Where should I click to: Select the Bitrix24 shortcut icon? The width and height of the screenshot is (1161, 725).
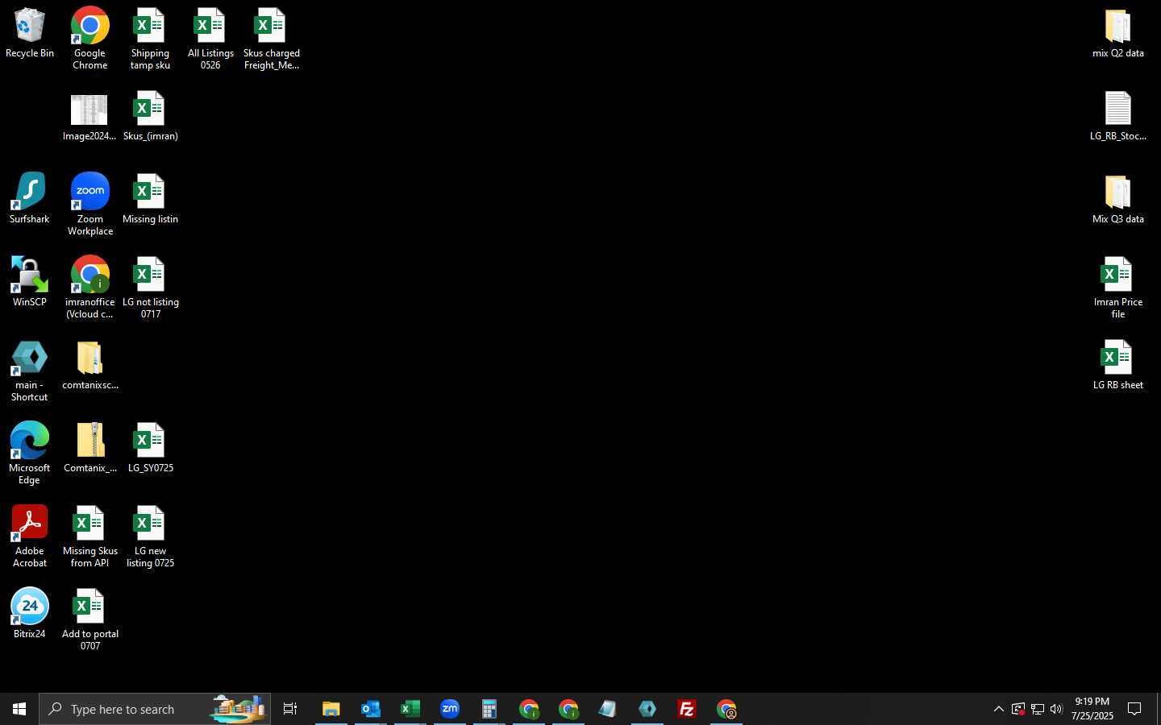(x=30, y=614)
